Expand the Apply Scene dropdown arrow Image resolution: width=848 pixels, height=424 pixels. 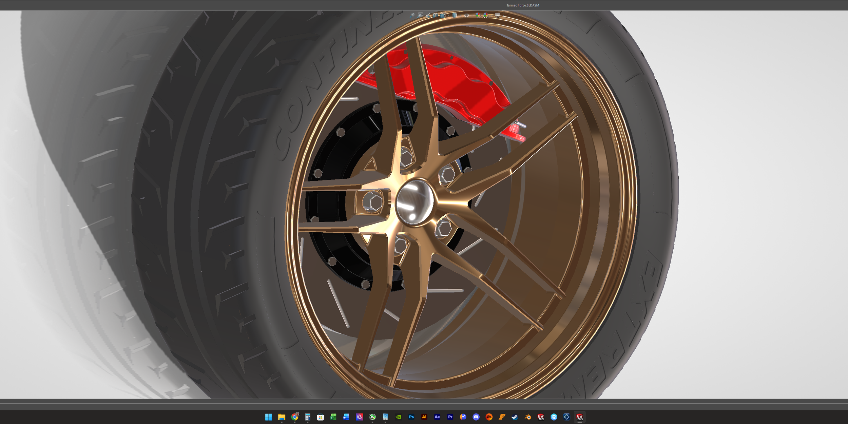pyautogui.click(x=492, y=15)
